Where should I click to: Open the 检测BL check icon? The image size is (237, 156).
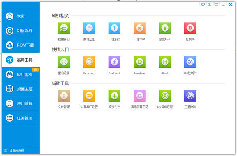(x=190, y=28)
